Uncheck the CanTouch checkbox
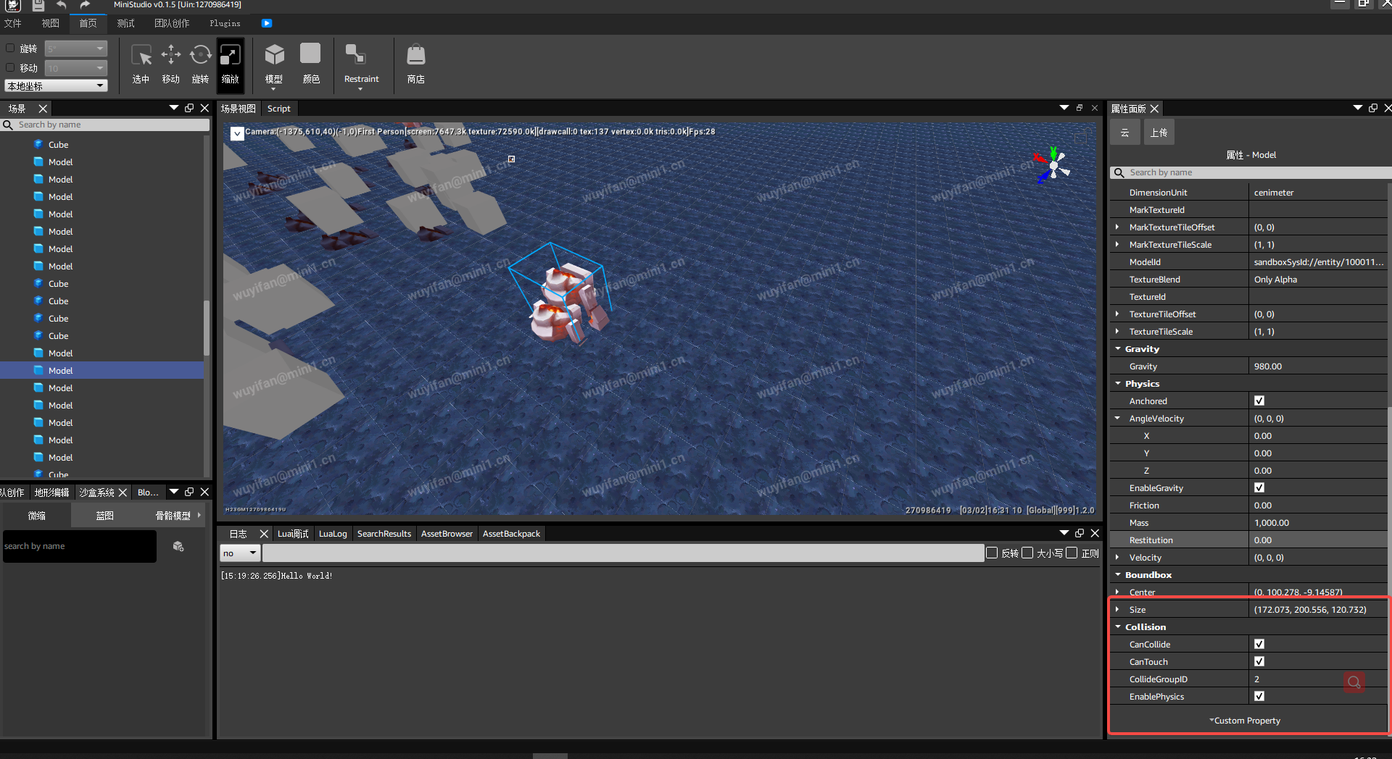Viewport: 1392px width, 759px height. click(x=1259, y=661)
